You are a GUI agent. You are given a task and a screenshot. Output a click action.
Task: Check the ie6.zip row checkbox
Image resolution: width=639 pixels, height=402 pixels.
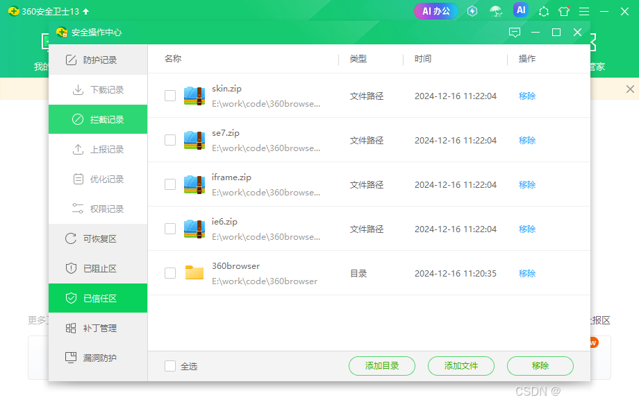(170, 229)
